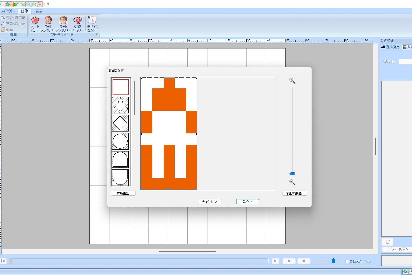Click the zoom-in magnifier in the dialog
This screenshot has width=412, height=275.
click(292, 81)
